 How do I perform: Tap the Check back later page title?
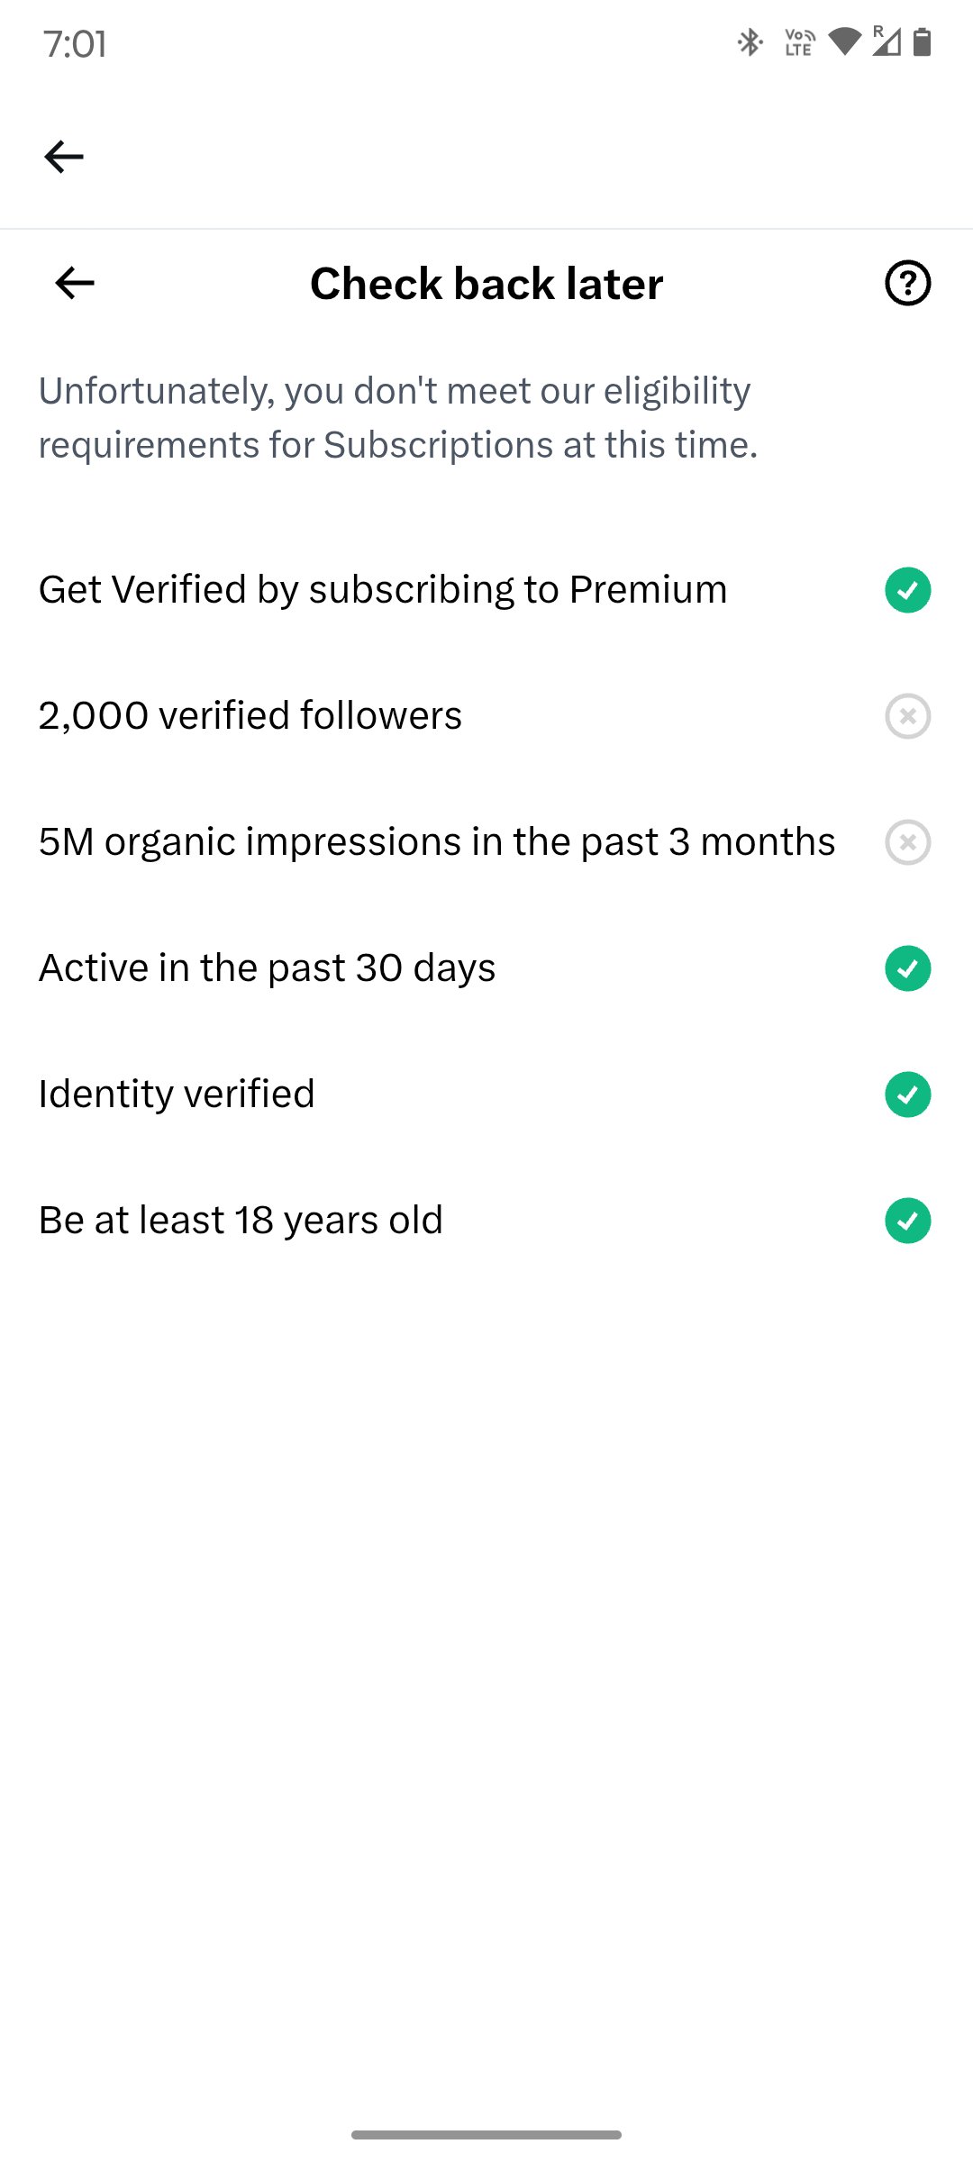[x=486, y=284]
